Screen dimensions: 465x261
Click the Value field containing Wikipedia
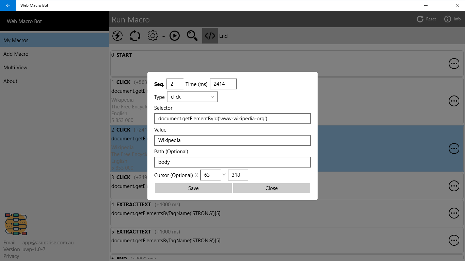tap(233, 140)
